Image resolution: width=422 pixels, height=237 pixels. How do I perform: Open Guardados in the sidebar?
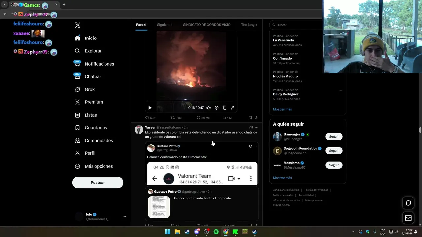click(91, 128)
